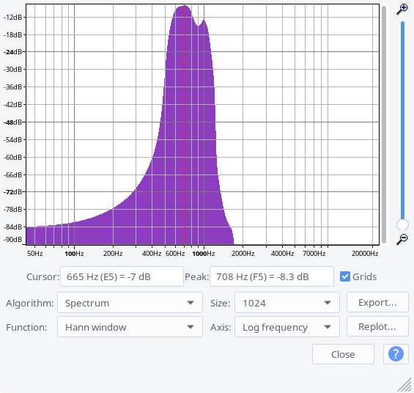Grab the window resize grip corner

(x=404, y=385)
